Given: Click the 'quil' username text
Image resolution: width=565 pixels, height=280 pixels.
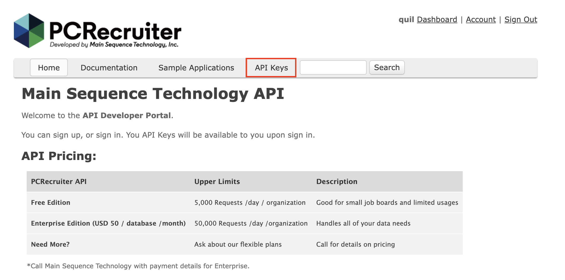Looking at the screenshot, I should 406,19.
